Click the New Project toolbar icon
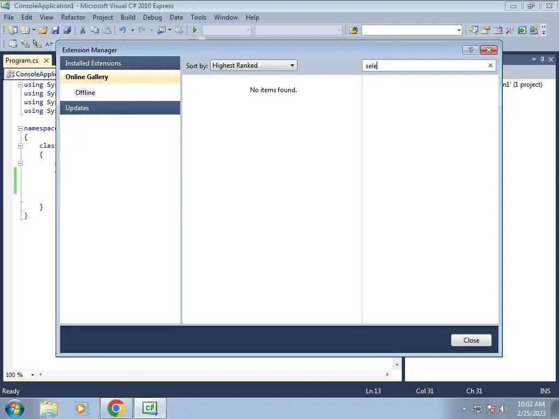 [x=13, y=31]
